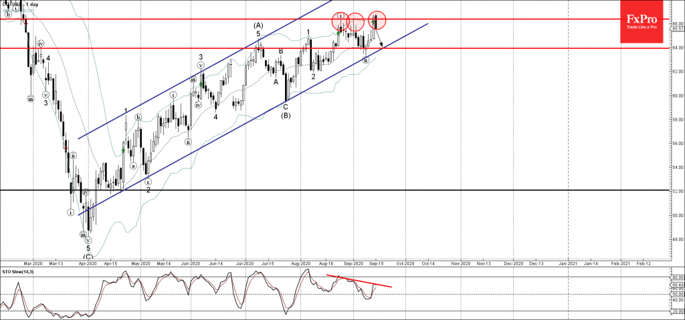Click the 58.00 price axis label

coord(676,120)
